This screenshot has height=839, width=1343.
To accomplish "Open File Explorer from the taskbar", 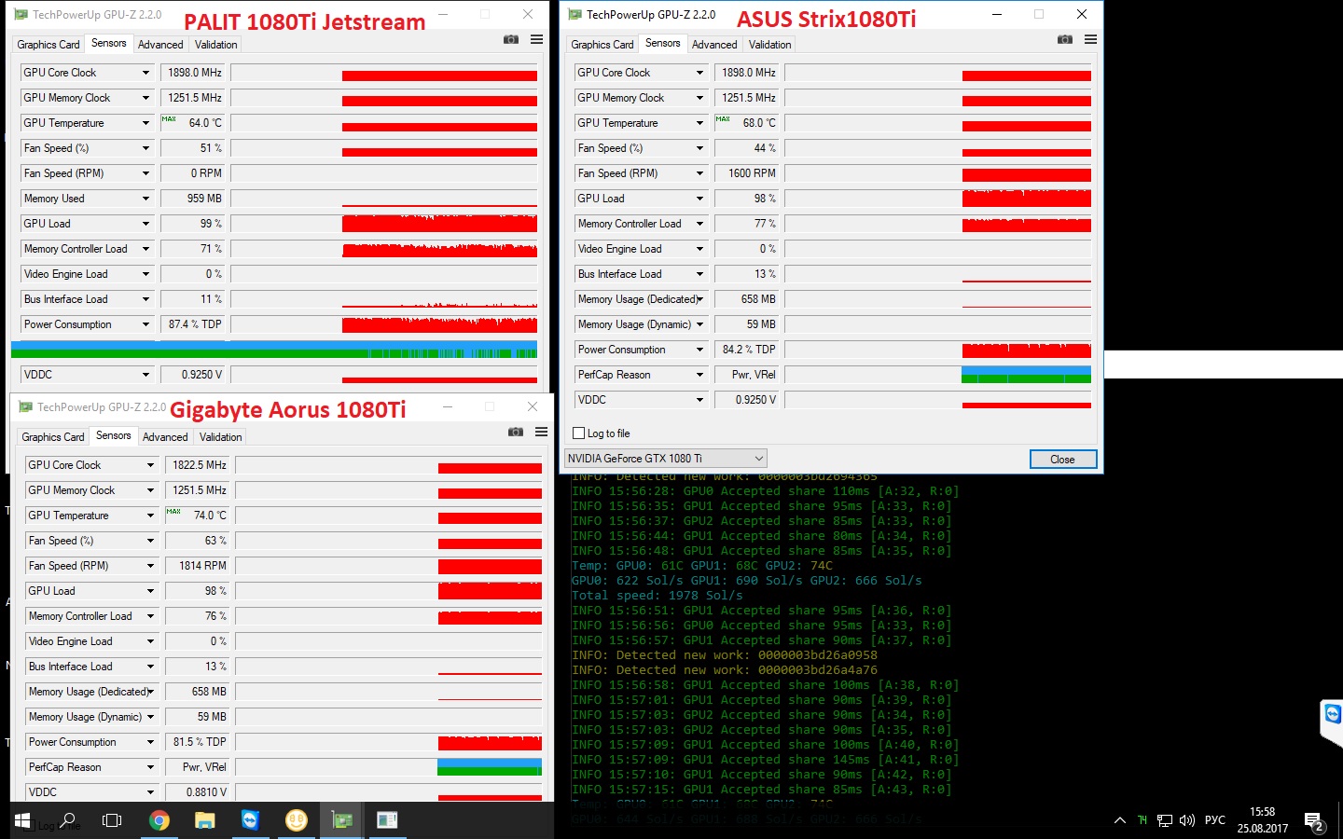I will pos(204,820).
